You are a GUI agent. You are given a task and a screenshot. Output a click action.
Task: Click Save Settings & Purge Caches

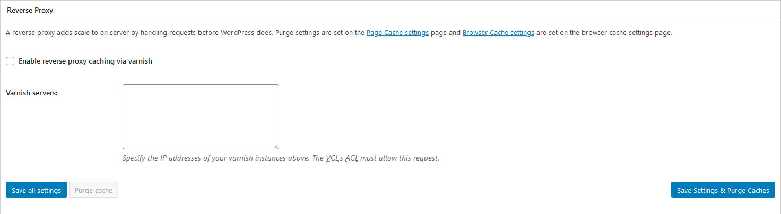723,190
